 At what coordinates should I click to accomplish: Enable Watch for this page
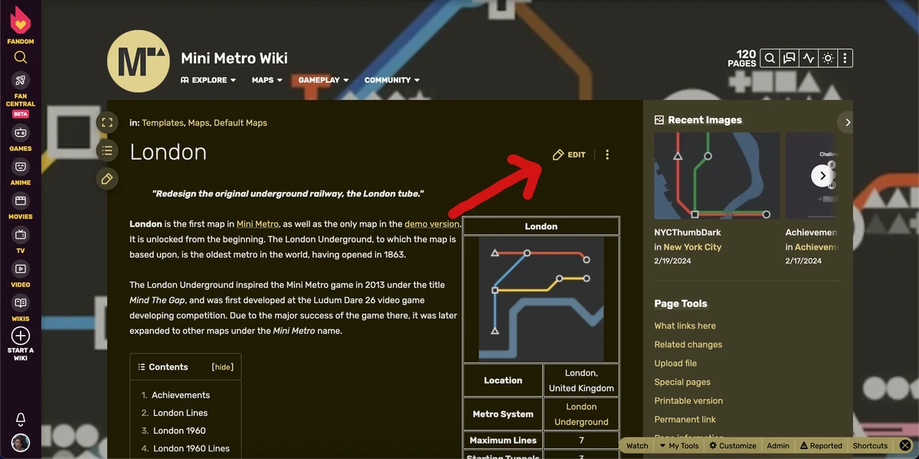click(x=636, y=445)
